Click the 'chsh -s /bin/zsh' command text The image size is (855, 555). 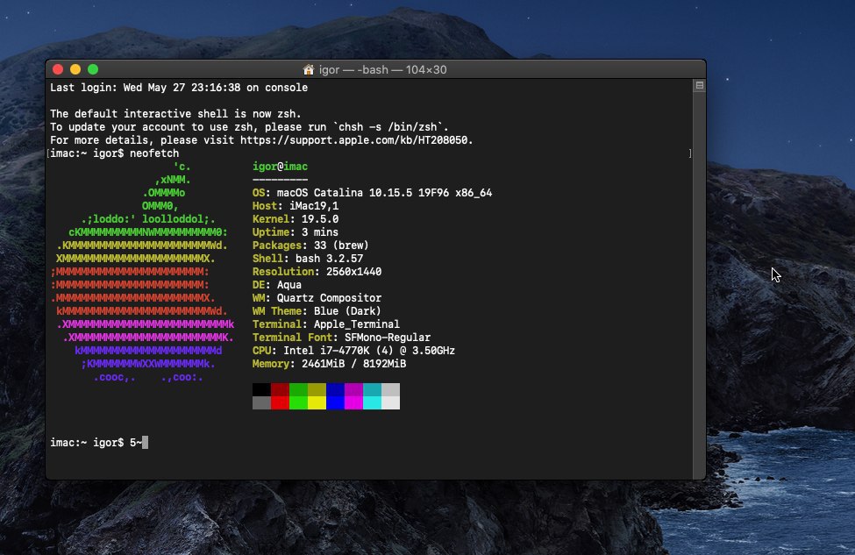pyautogui.click(x=388, y=126)
